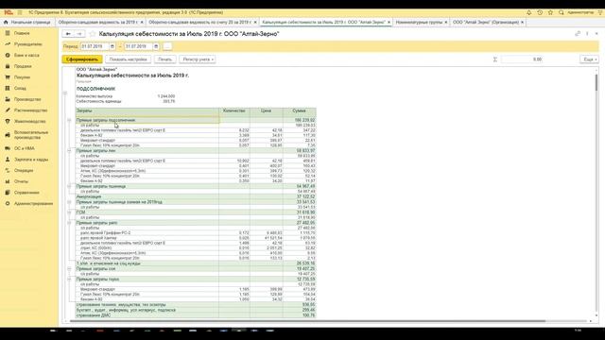Select the Цена column header

point(267,111)
